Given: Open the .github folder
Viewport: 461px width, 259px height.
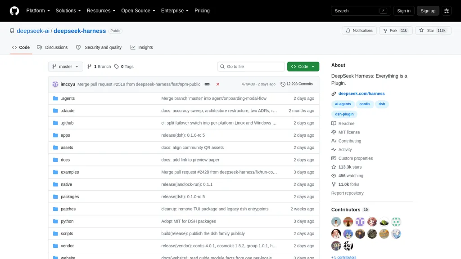Looking at the screenshot, I should [67, 123].
